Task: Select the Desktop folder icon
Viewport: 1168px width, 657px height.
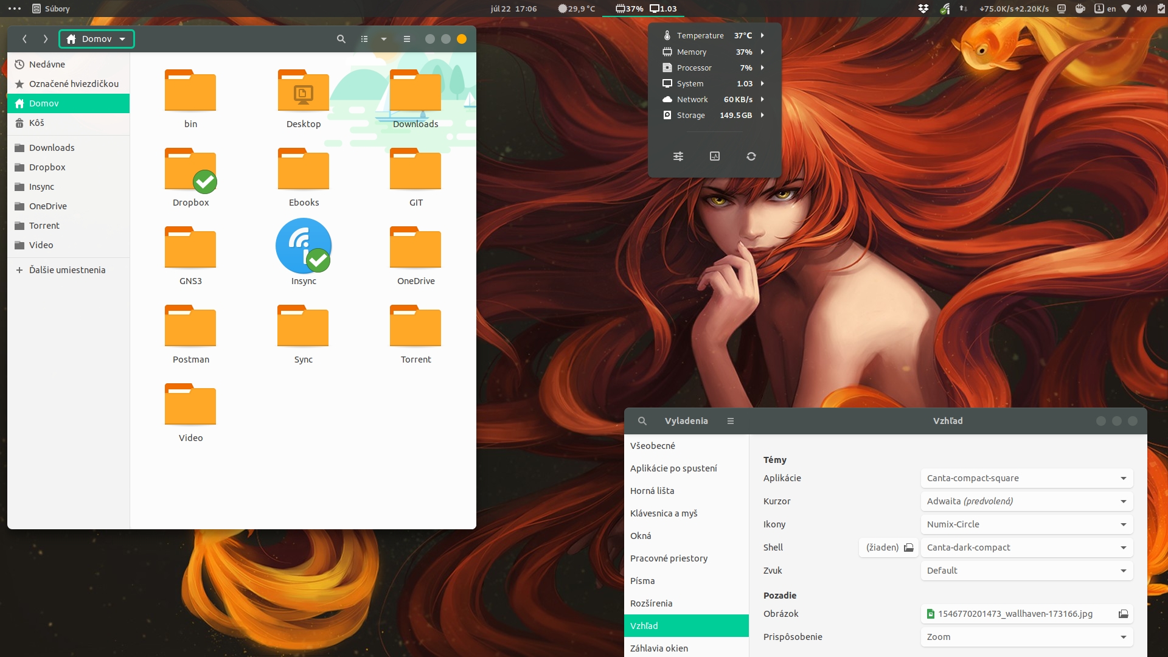Action: [304, 91]
